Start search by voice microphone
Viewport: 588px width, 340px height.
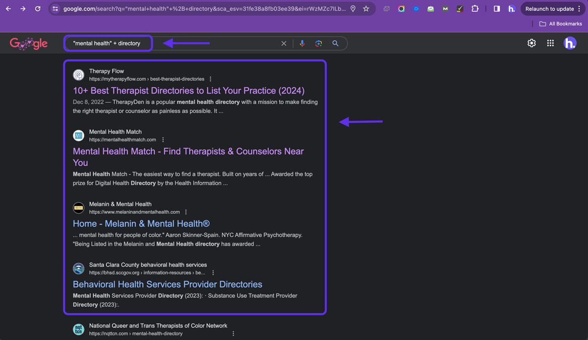(x=302, y=44)
